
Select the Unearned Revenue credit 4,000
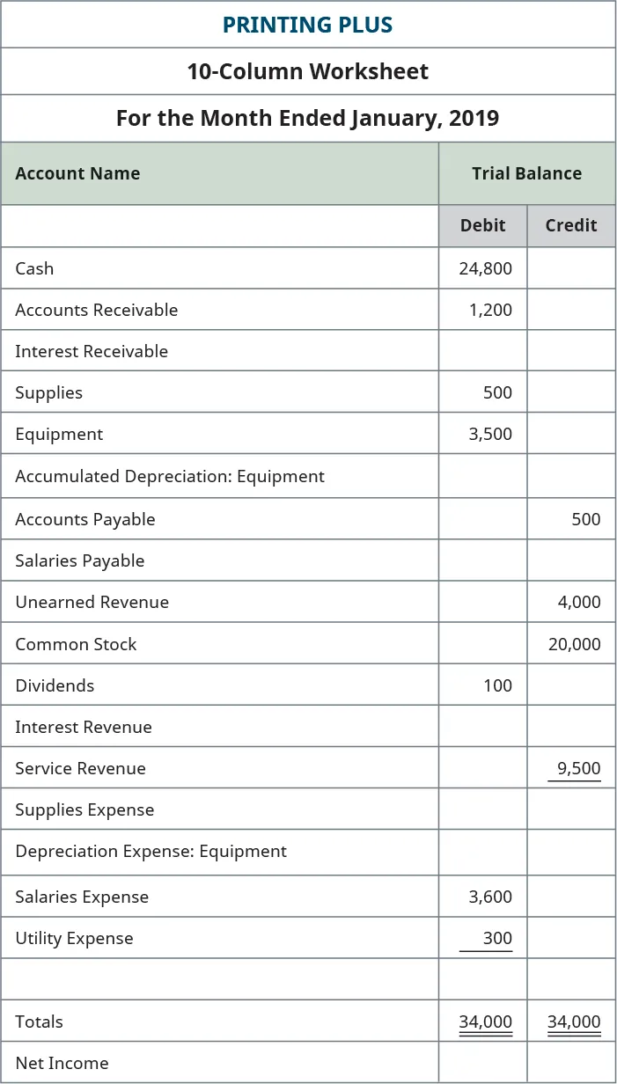pos(579,602)
